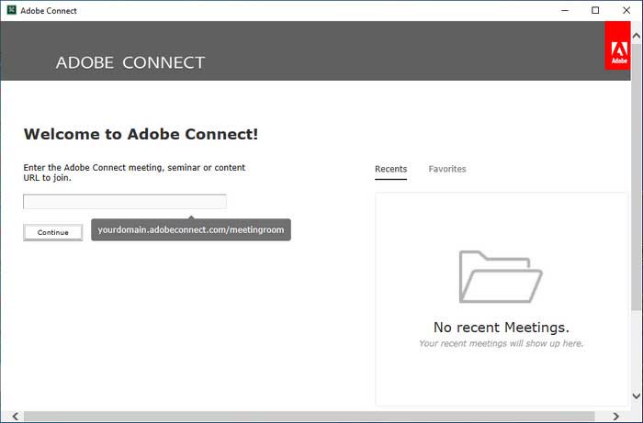This screenshot has height=423, width=643.
Task: Switch to the Recents tab
Action: click(390, 169)
